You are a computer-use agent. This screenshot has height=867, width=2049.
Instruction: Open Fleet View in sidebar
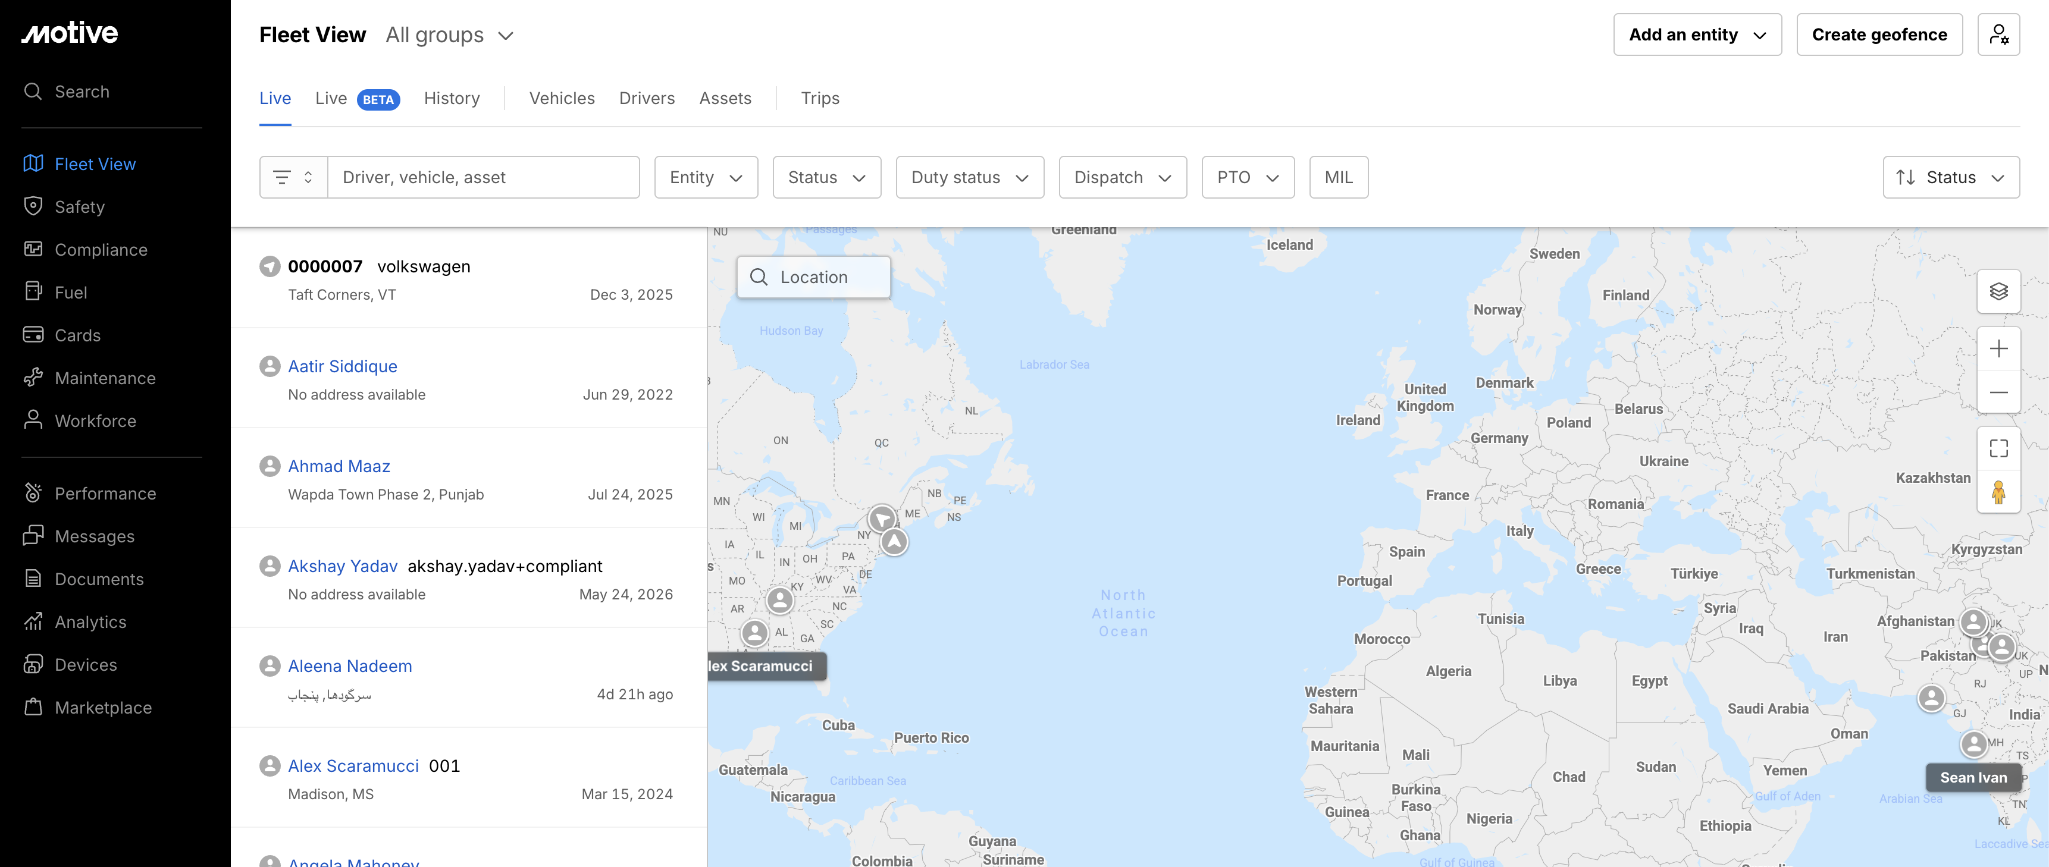click(x=80, y=164)
